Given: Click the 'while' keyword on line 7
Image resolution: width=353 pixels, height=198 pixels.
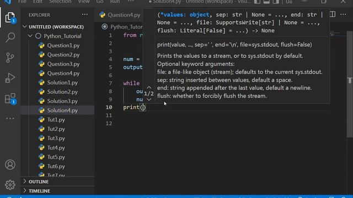Looking at the screenshot, I should (131, 83).
